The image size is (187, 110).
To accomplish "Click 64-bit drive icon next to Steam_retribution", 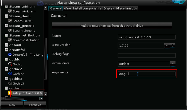I will (x=6, y=35).
